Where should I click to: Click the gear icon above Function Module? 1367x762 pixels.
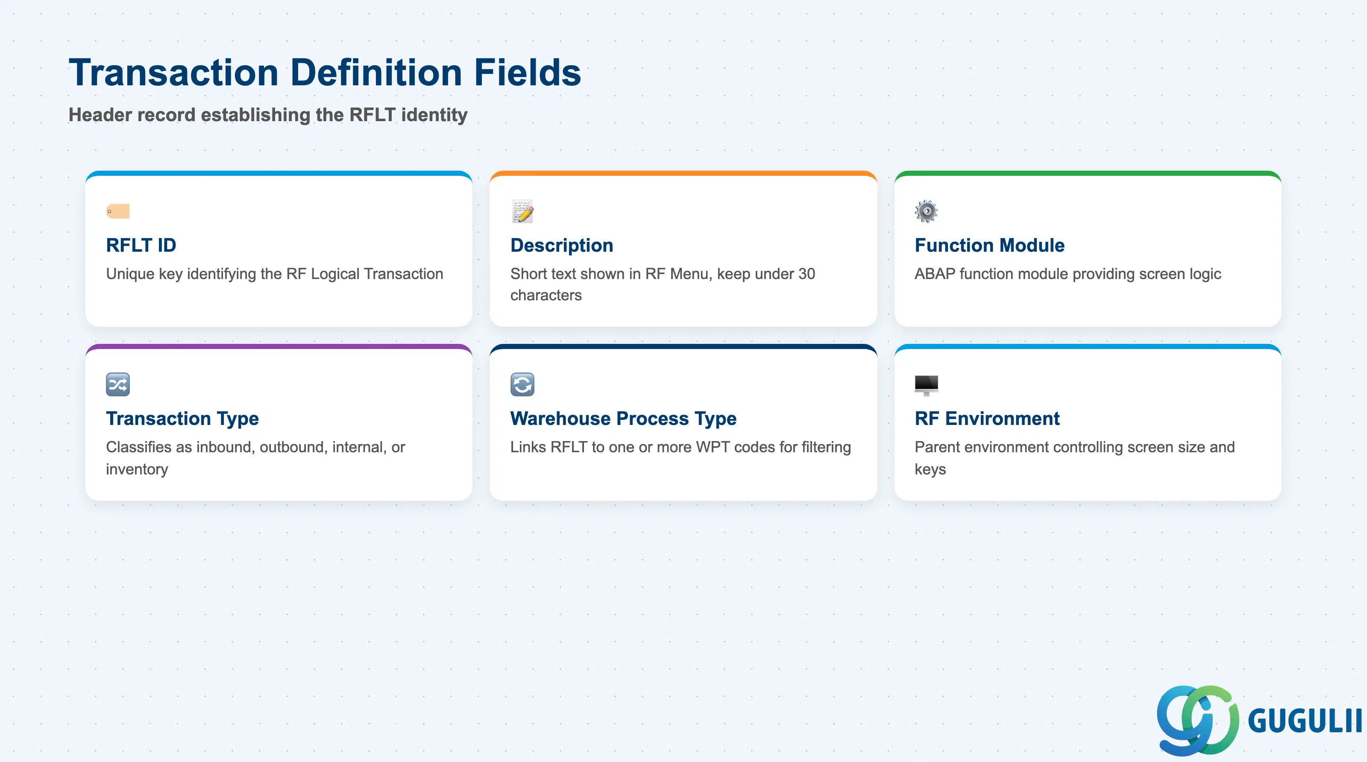point(927,212)
